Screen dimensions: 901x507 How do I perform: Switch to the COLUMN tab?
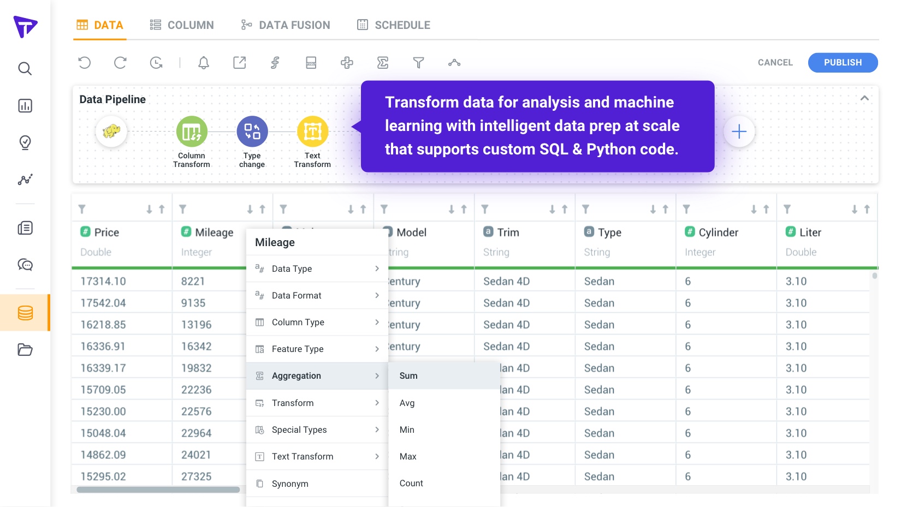point(182,25)
